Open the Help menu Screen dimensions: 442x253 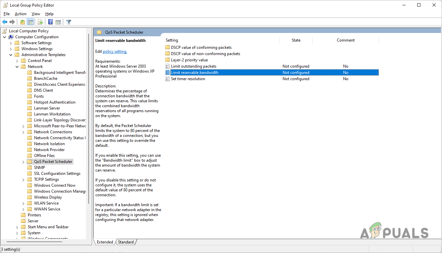pos(49,14)
